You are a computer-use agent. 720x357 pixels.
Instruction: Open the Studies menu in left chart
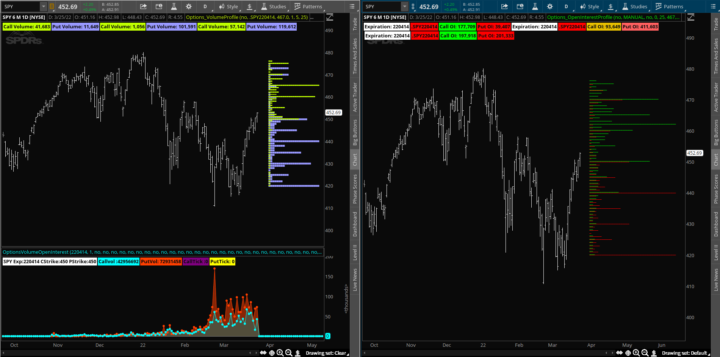point(274,6)
